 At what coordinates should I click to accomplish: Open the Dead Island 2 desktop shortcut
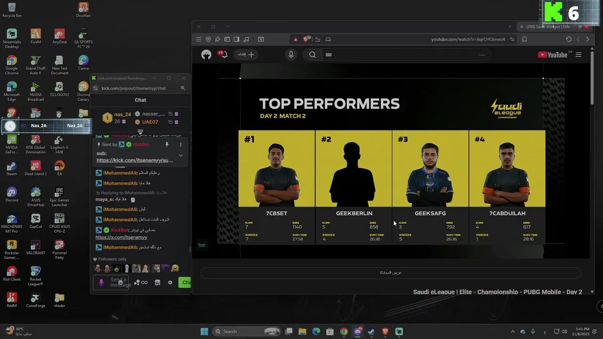[36, 168]
